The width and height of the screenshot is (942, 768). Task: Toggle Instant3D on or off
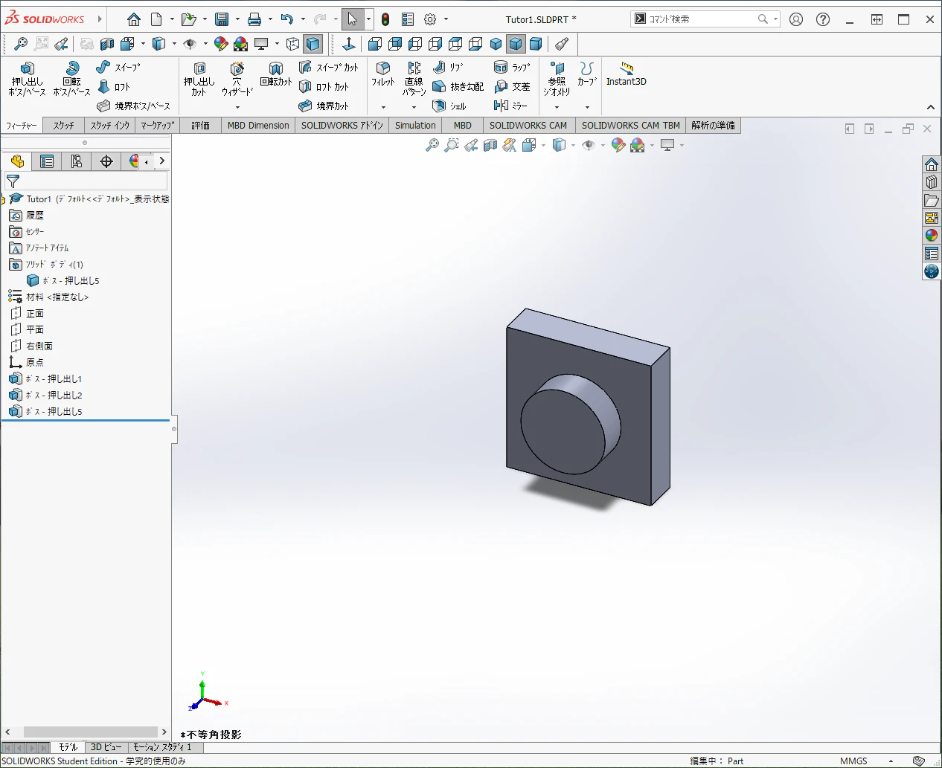point(627,74)
